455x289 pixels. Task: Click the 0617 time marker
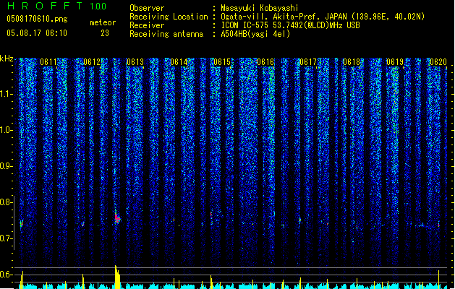[x=308, y=62]
